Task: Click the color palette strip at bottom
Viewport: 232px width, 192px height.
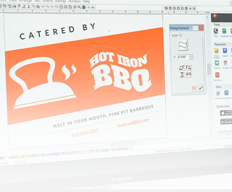Action: [x=64, y=153]
